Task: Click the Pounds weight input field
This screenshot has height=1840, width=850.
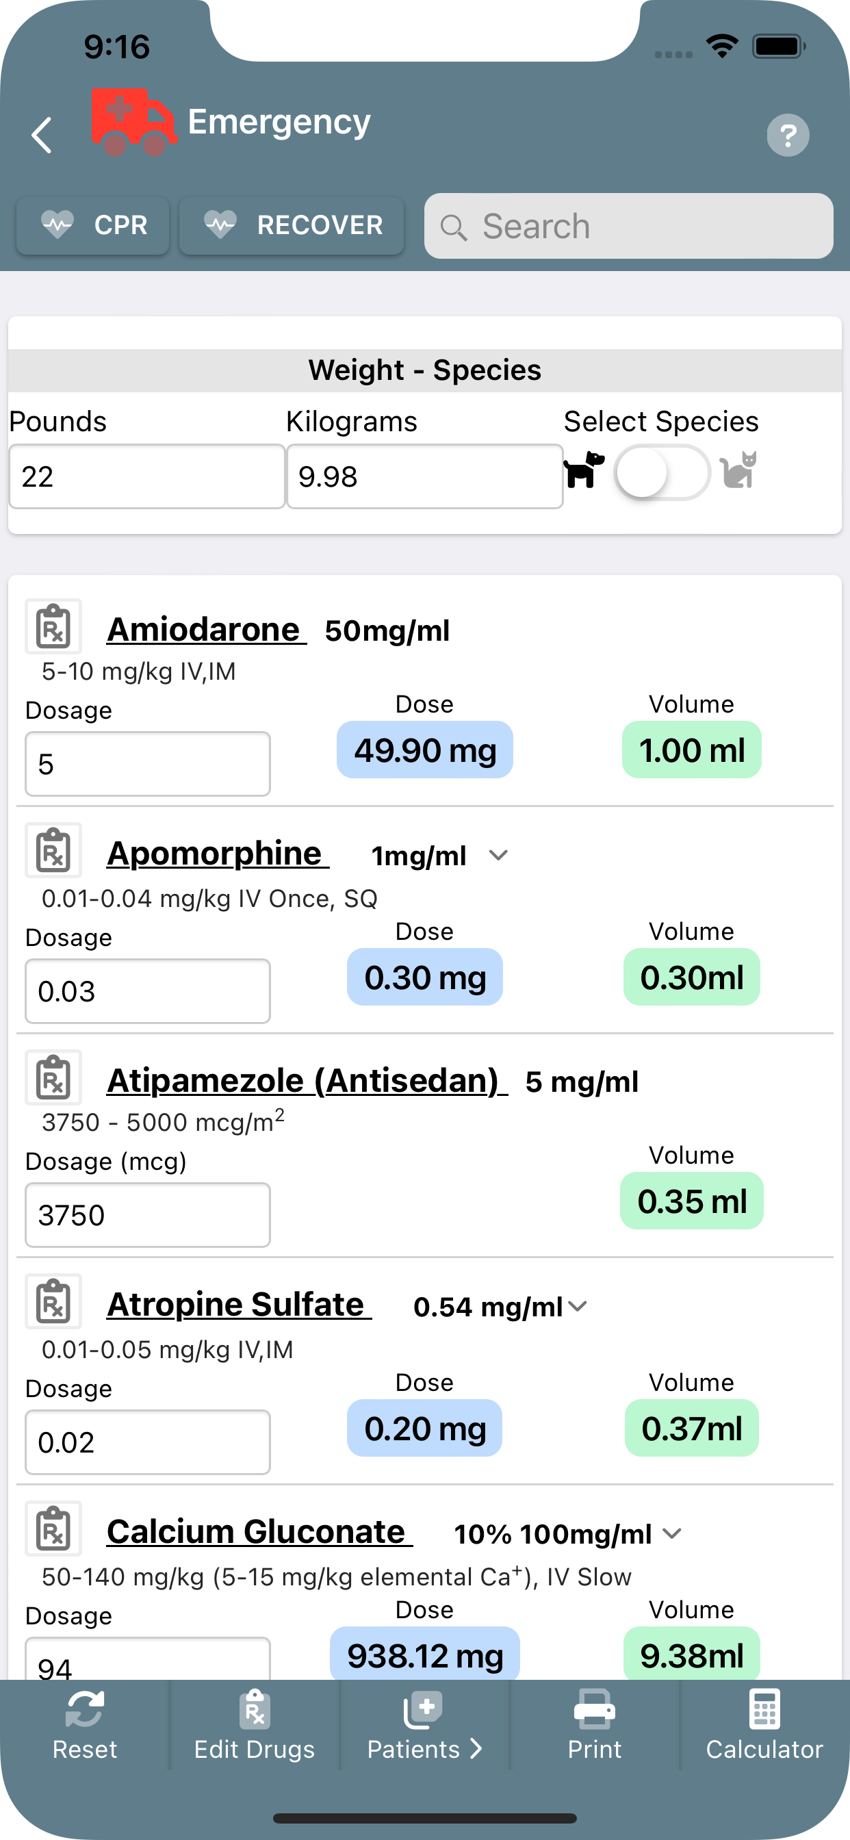Action: [x=147, y=476]
